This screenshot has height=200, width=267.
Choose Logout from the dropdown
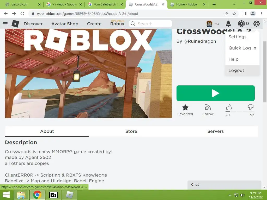[242, 70]
